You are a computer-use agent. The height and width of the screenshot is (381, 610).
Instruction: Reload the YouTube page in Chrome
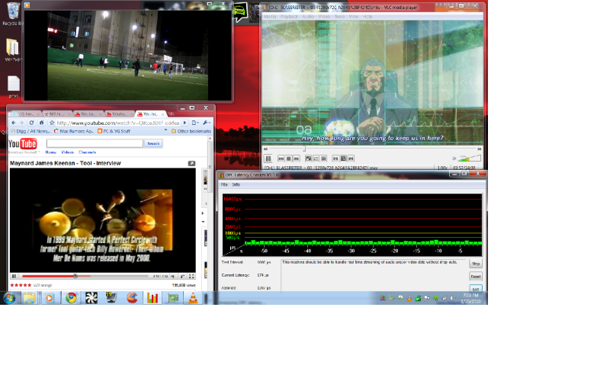[31, 123]
